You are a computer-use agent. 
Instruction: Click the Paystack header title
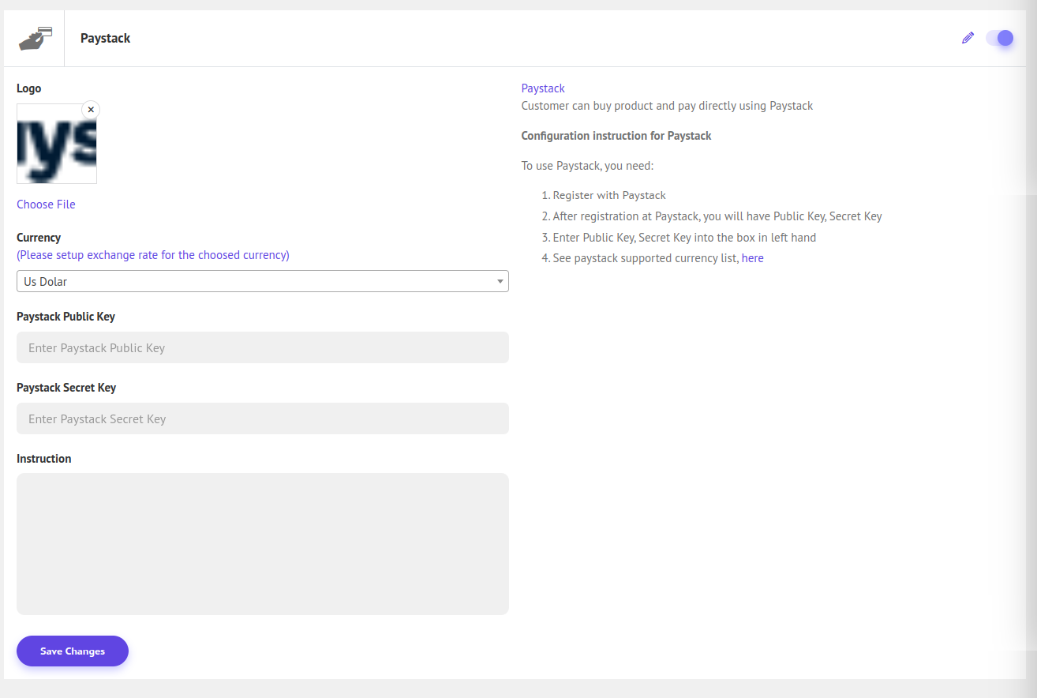click(105, 38)
